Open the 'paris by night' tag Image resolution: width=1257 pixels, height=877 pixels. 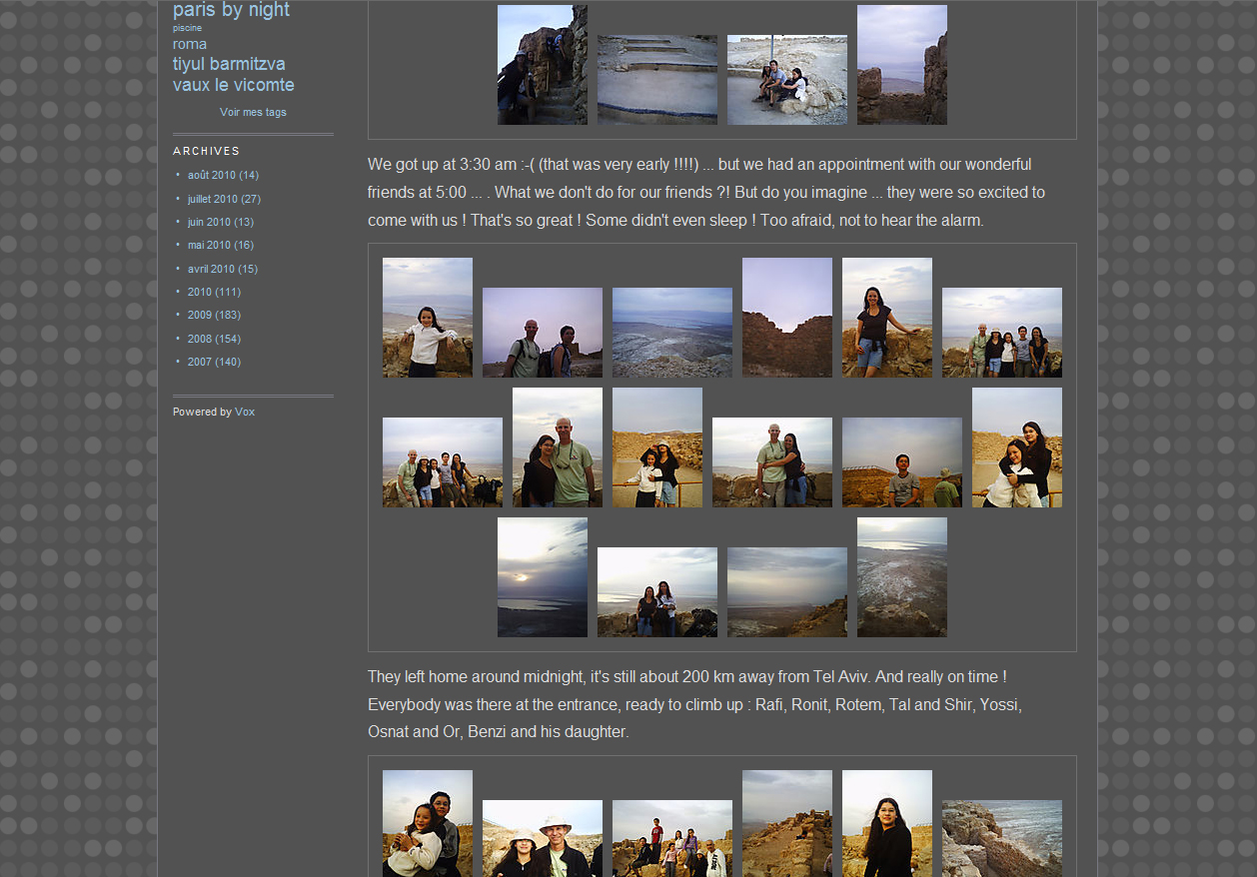point(231,10)
